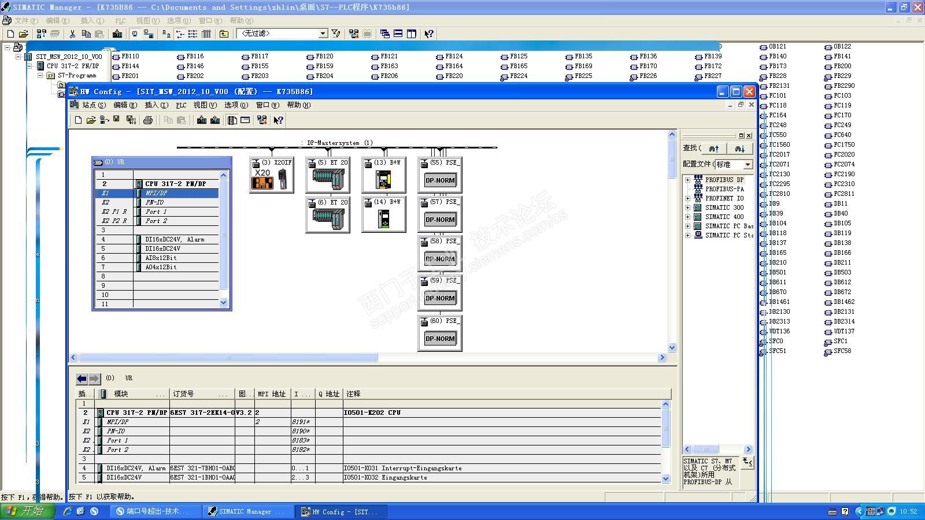Click Save and Compile icon in HW Config
The image size is (925, 520).
pos(131,120)
